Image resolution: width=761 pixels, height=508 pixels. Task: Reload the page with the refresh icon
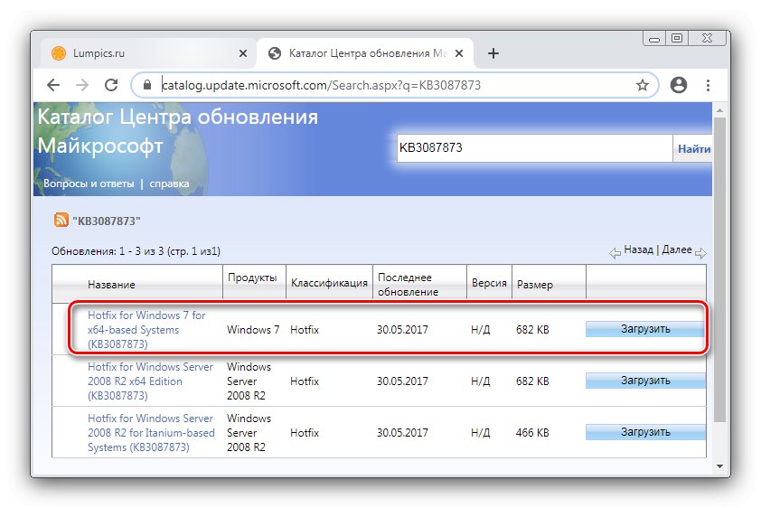[x=111, y=85]
